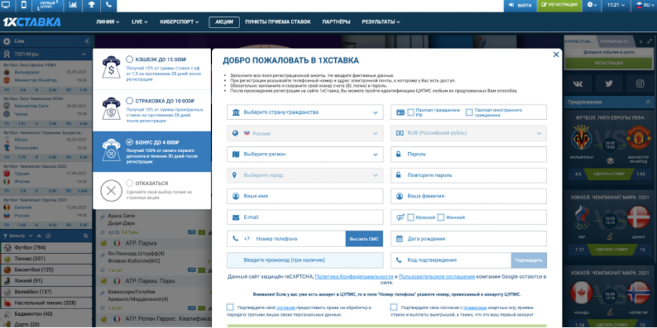Viewport: 657px width, 328px height.
Task: Select Футбол (784) in sports list
Action: tap(46, 248)
